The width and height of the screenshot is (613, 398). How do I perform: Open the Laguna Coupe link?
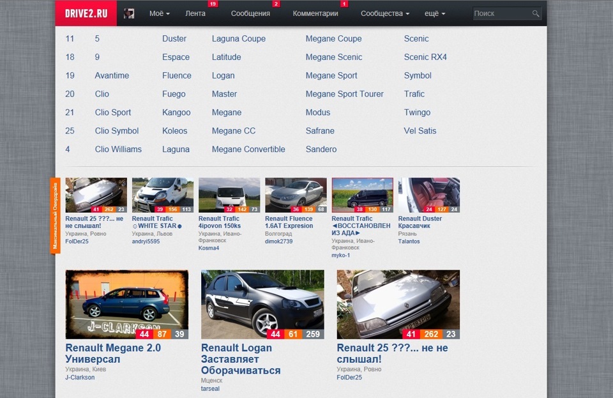(x=238, y=39)
